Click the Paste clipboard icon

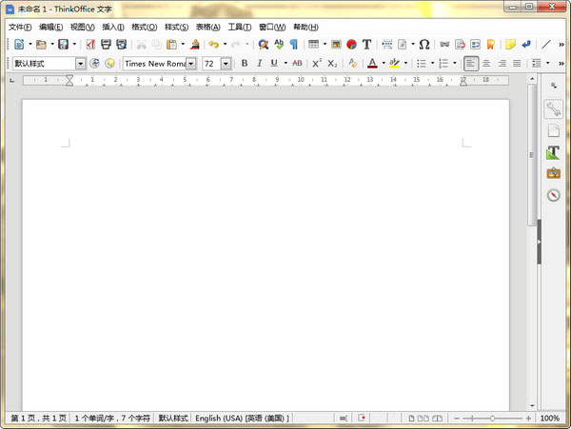171,45
